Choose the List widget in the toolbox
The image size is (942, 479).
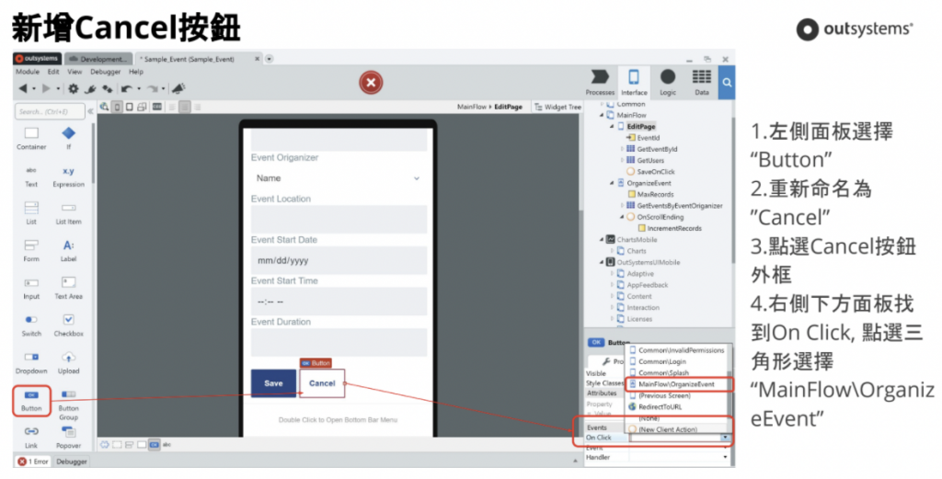click(x=31, y=213)
